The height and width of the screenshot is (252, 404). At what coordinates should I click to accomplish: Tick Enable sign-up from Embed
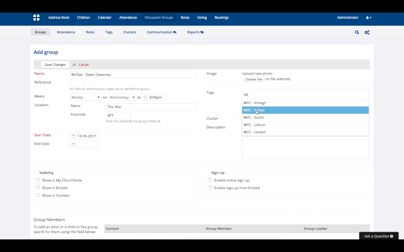click(210, 188)
